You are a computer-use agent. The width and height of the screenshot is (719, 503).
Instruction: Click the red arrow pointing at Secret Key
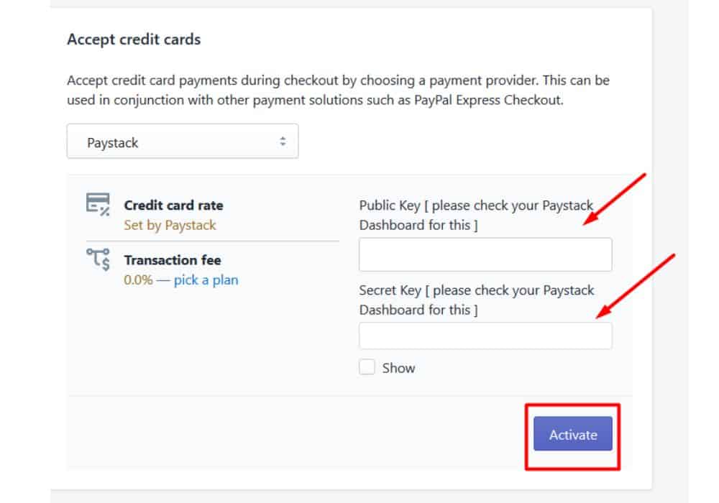point(636,286)
